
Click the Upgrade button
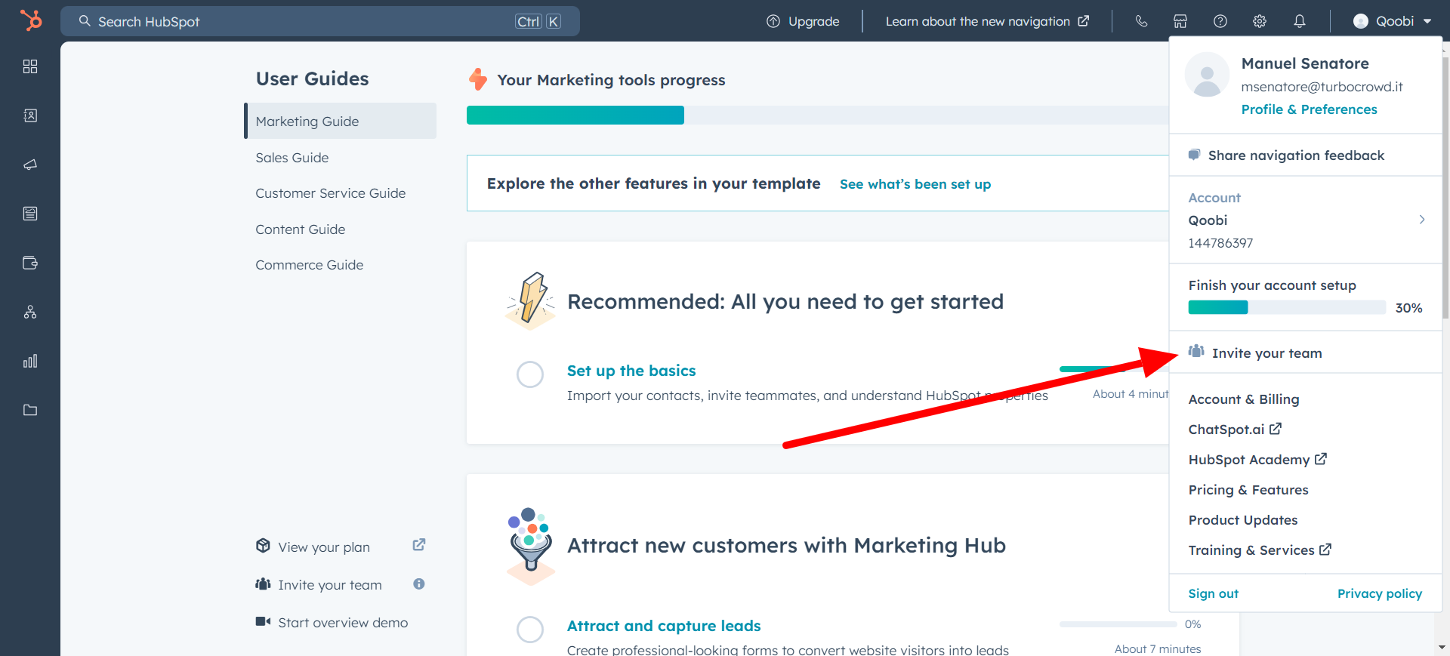803,21
